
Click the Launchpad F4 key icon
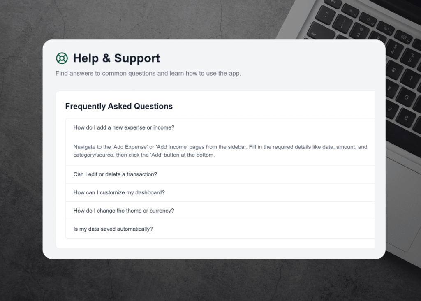coord(404,38)
